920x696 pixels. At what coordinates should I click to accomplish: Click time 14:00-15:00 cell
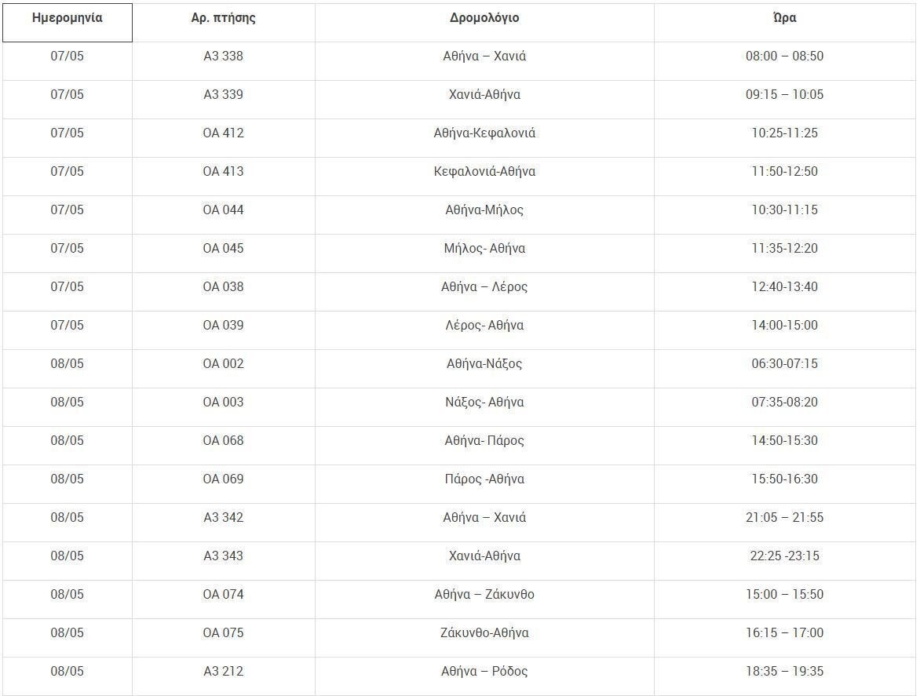point(785,330)
